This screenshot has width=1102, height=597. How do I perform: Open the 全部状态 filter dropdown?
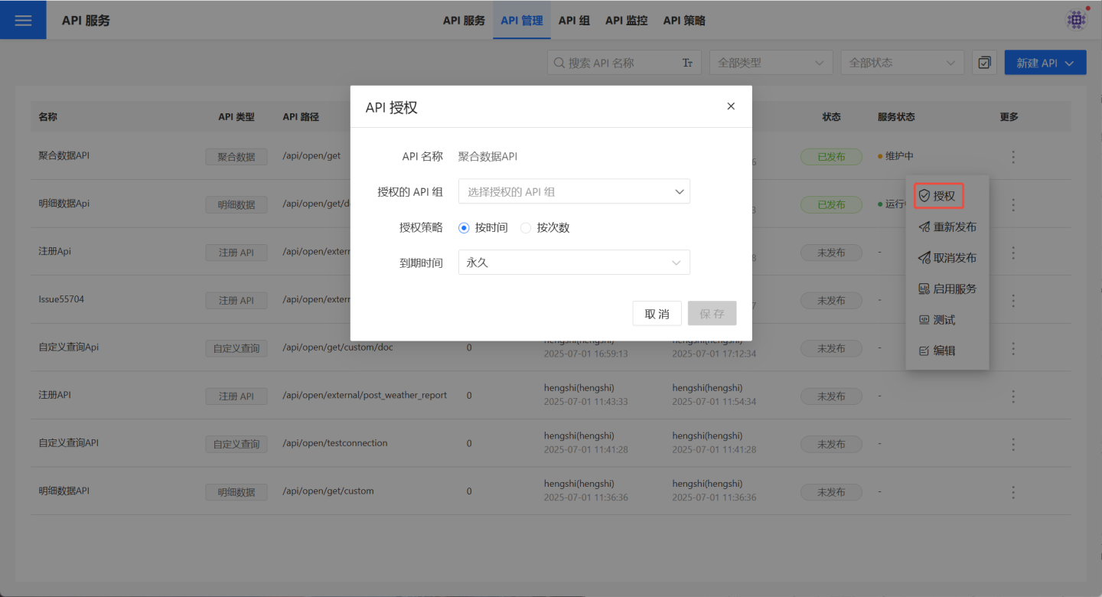[x=901, y=63]
